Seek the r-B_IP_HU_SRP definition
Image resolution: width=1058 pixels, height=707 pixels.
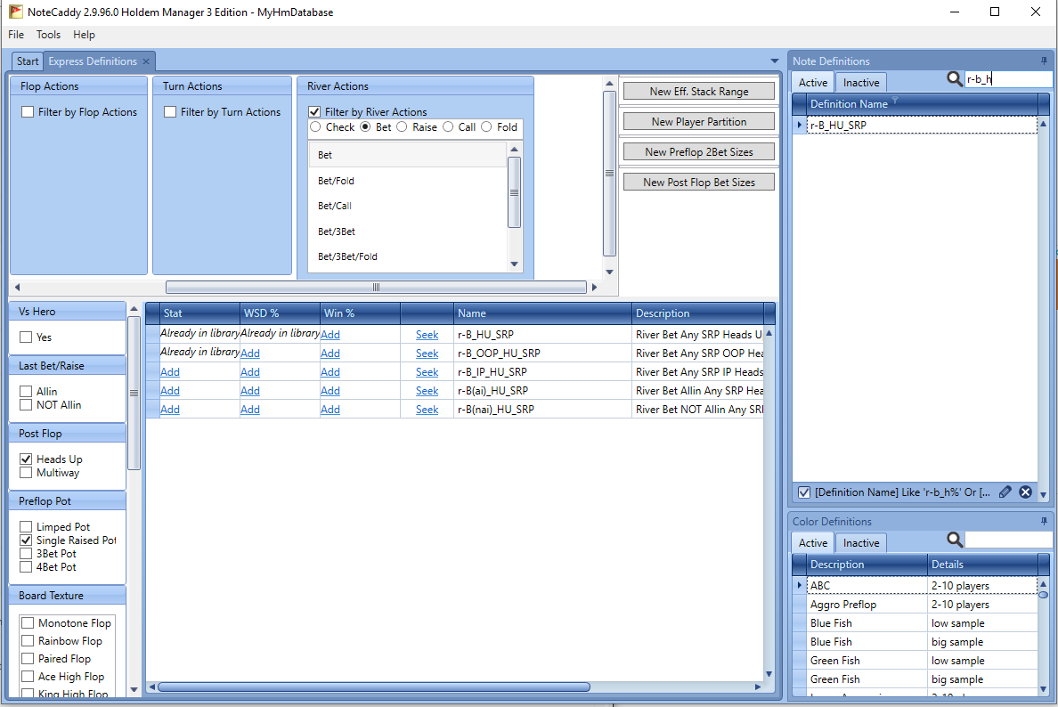click(x=427, y=371)
